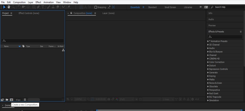Select the Rotation tool
The image size is (245, 111).
pyautogui.click(x=19, y=7)
